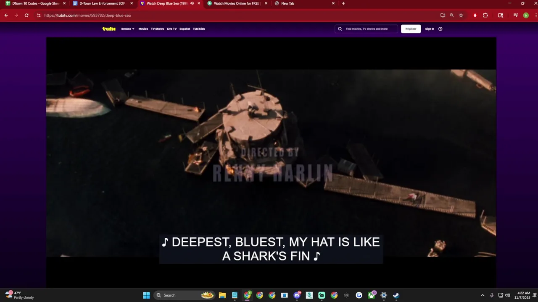Open Steam from the taskbar
The height and width of the screenshot is (302, 538).
pyautogui.click(x=396, y=295)
